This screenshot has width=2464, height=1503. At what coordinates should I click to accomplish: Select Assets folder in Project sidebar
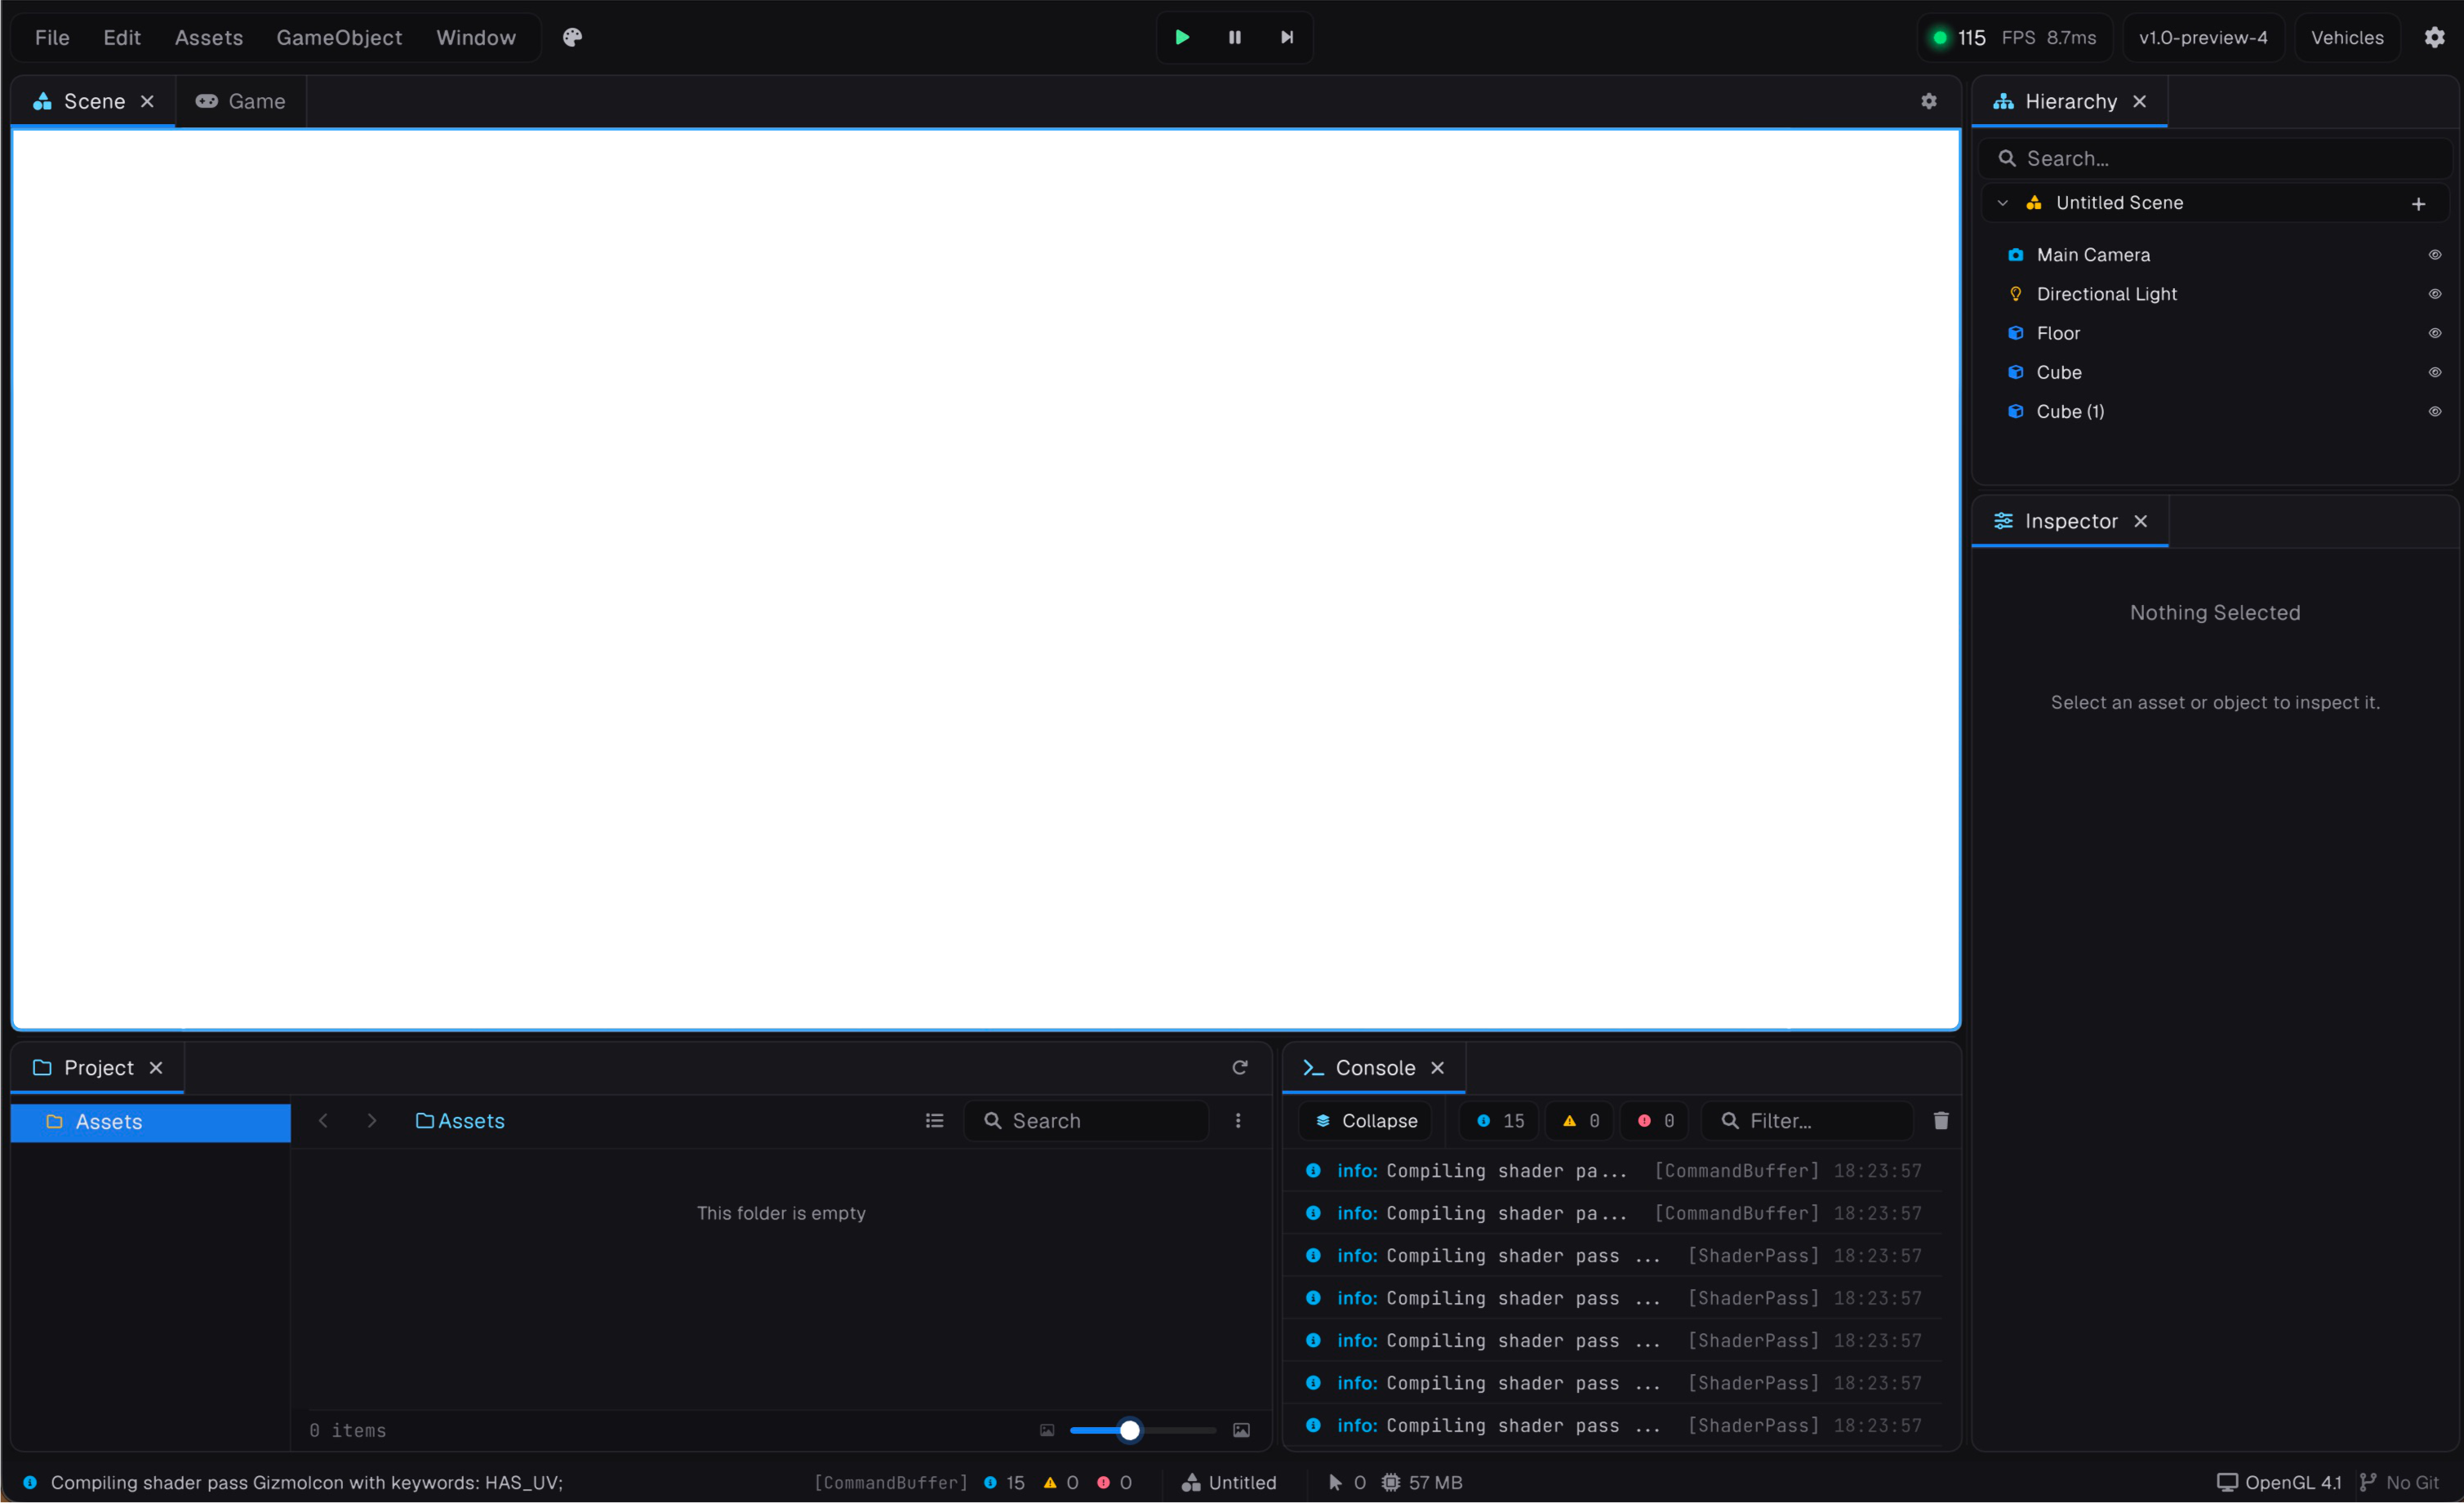click(150, 1122)
